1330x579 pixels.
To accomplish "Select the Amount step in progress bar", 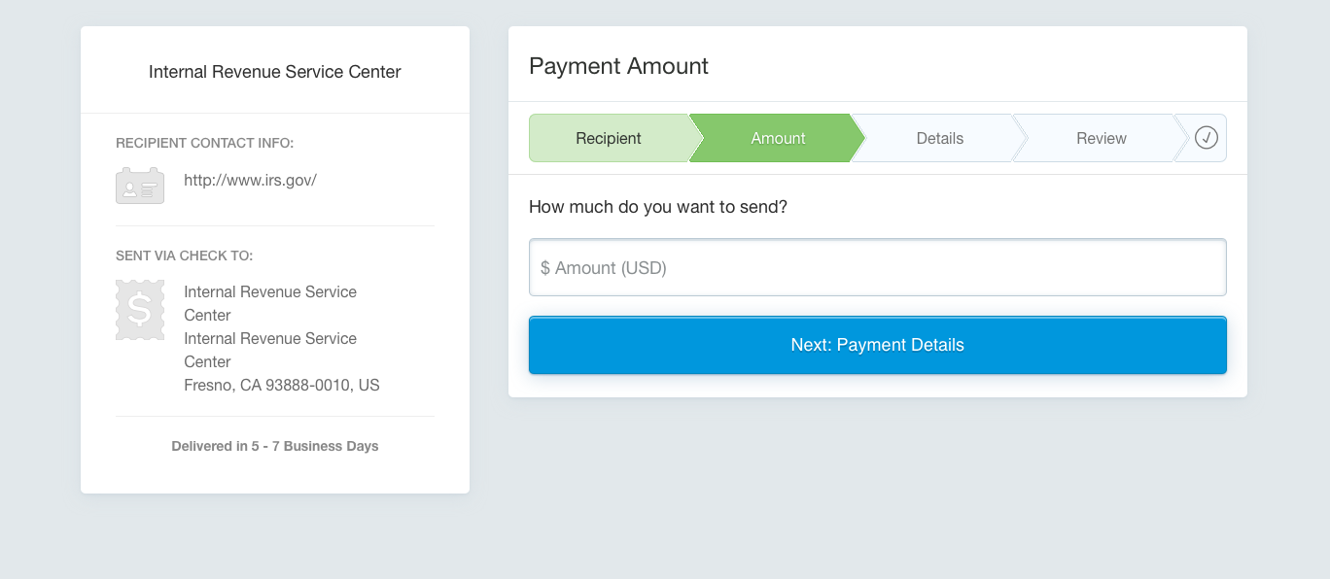I will (778, 138).
